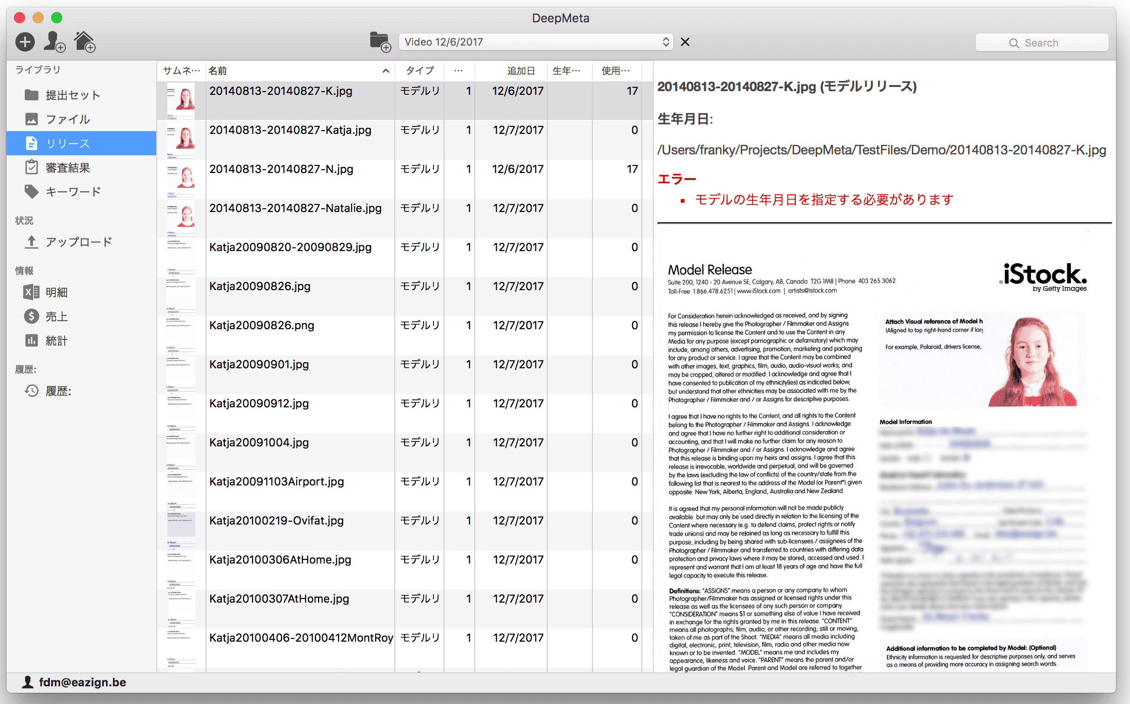Select row Katja20100219-Ovifat.jpg
Image resolution: width=1130 pixels, height=704 pixels.
click(404, 531)
